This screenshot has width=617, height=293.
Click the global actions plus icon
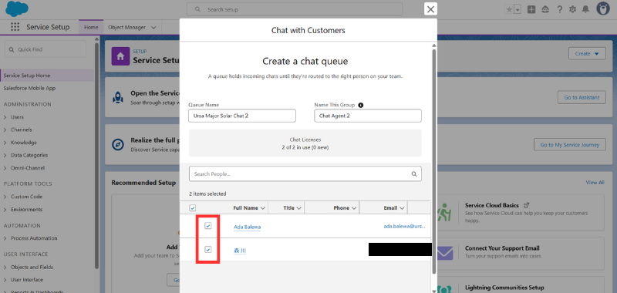tap(531, 9)
